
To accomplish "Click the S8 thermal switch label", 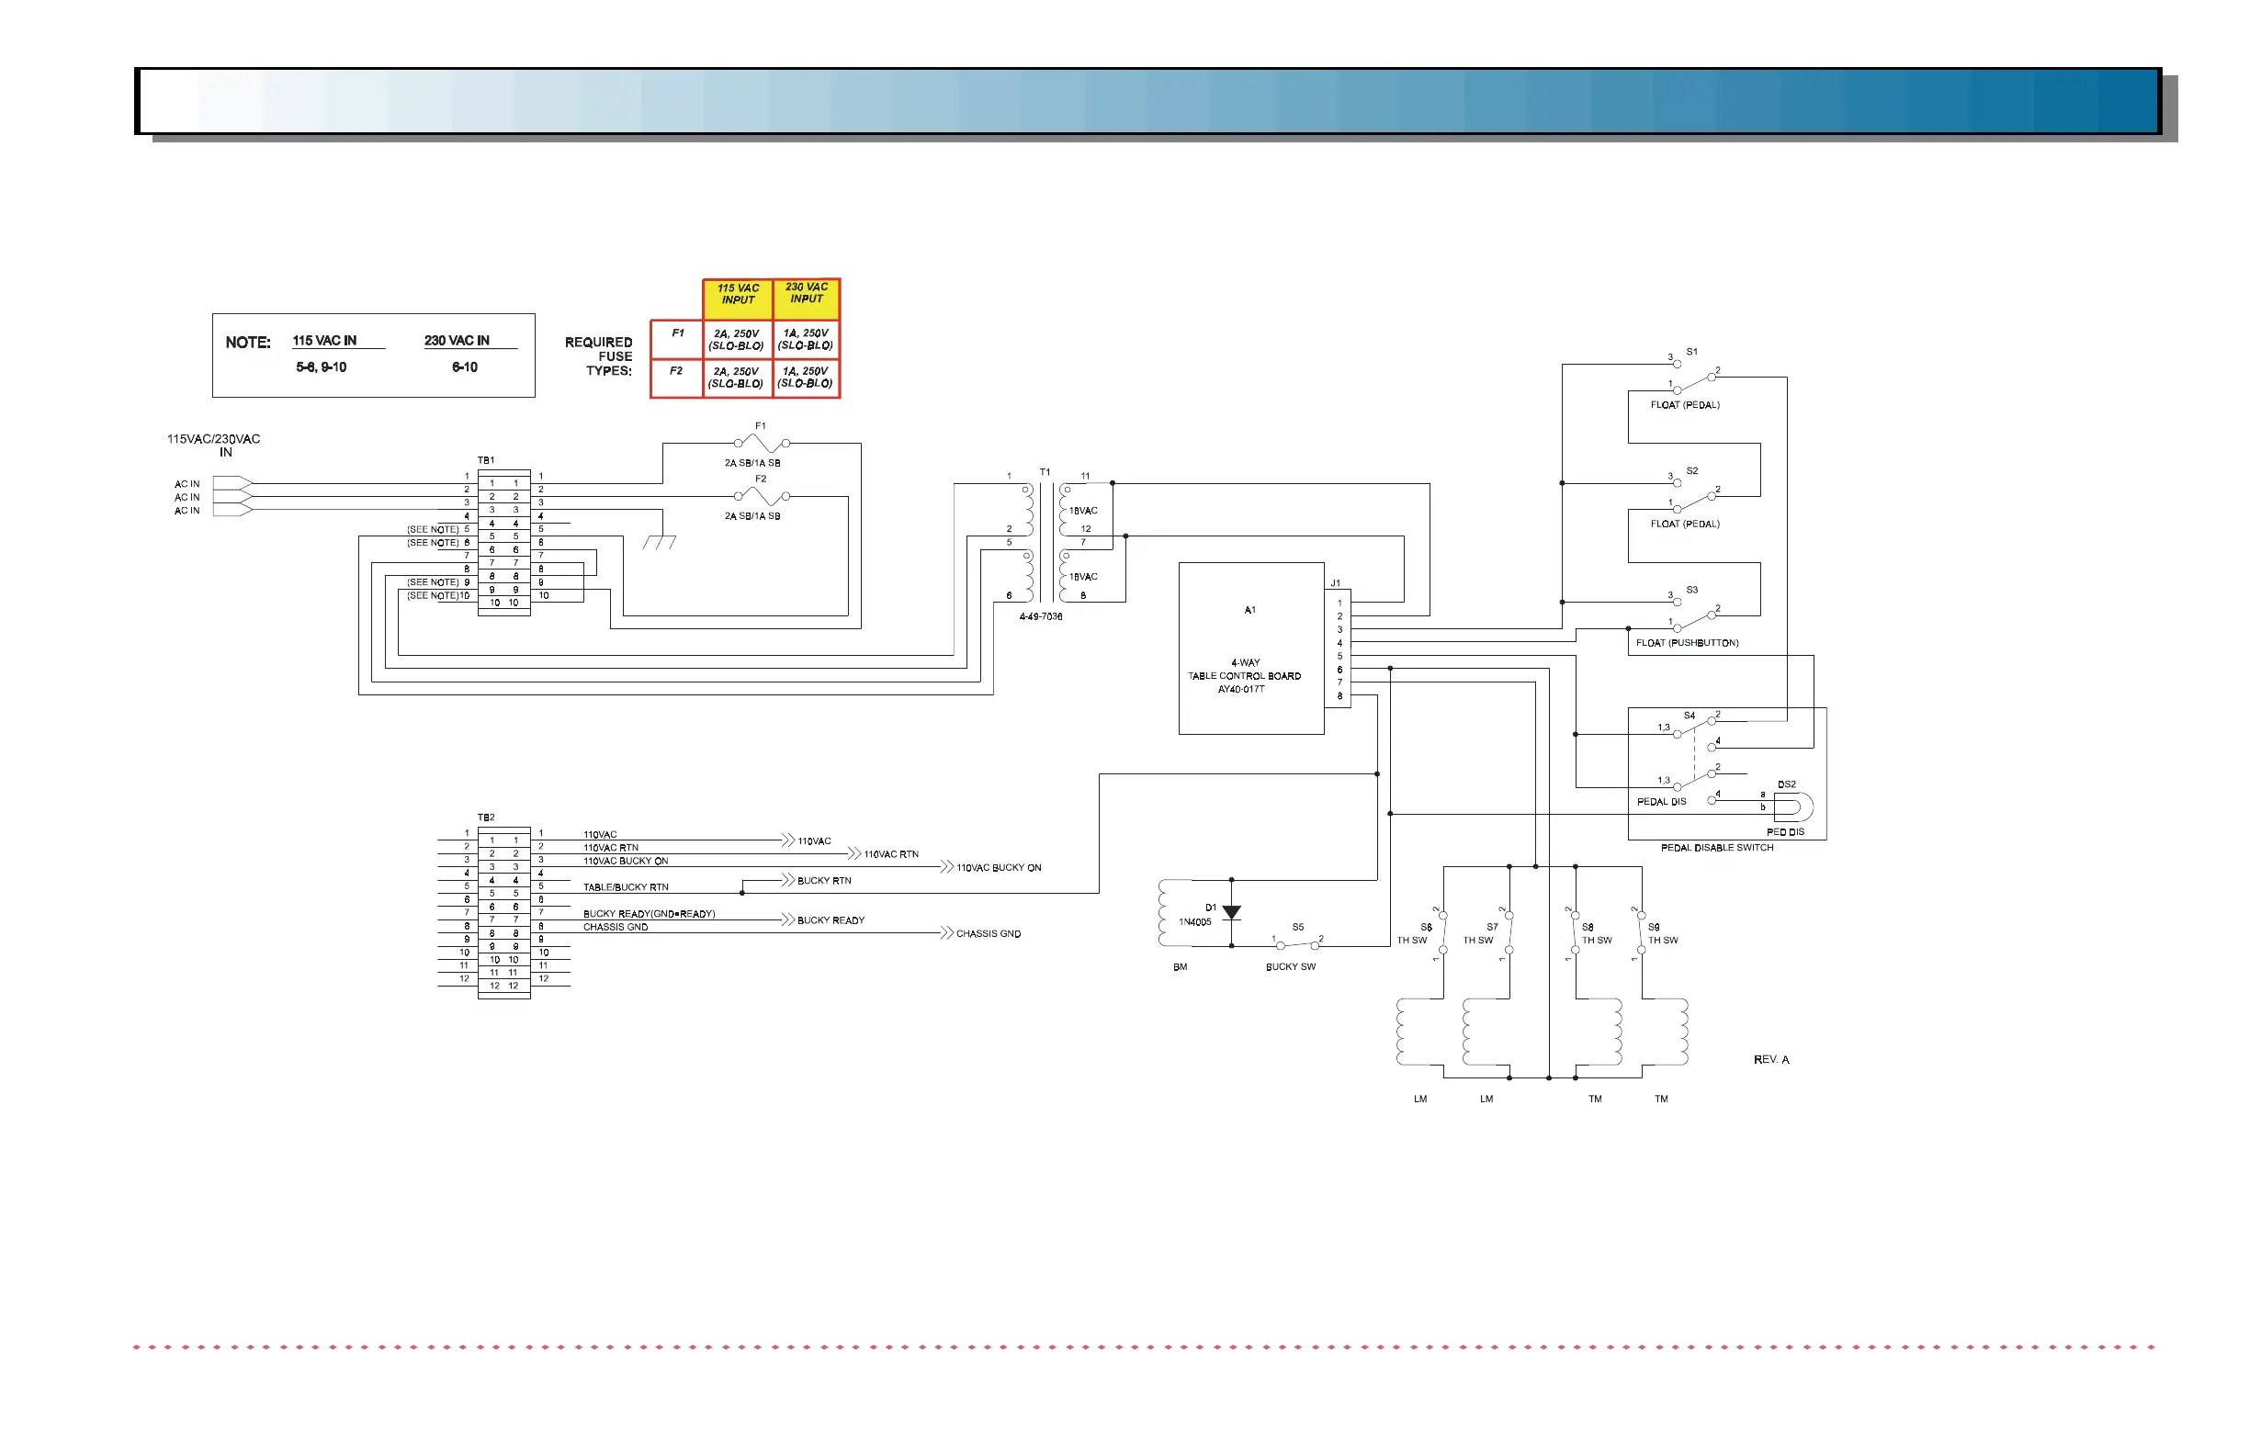I will click(1588, 927).
